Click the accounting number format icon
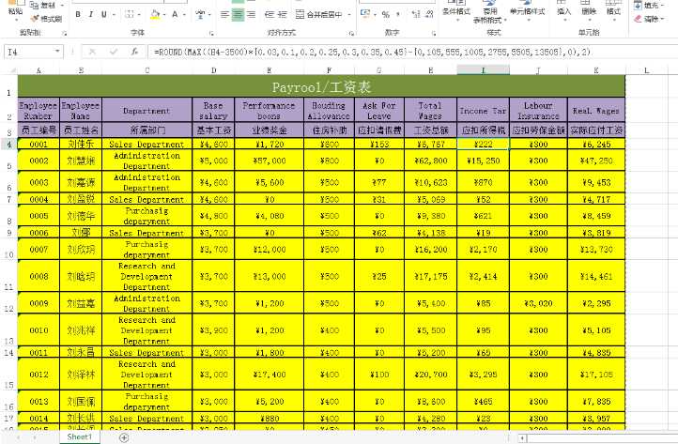The height and width of the screenshot is (444, 678). pos(365,15)
